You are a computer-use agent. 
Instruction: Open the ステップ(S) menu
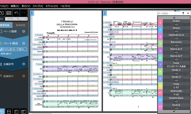(x=38, y=6)
